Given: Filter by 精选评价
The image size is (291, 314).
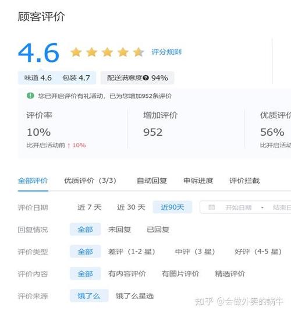Looking at the screenshot, I should 230,274.
